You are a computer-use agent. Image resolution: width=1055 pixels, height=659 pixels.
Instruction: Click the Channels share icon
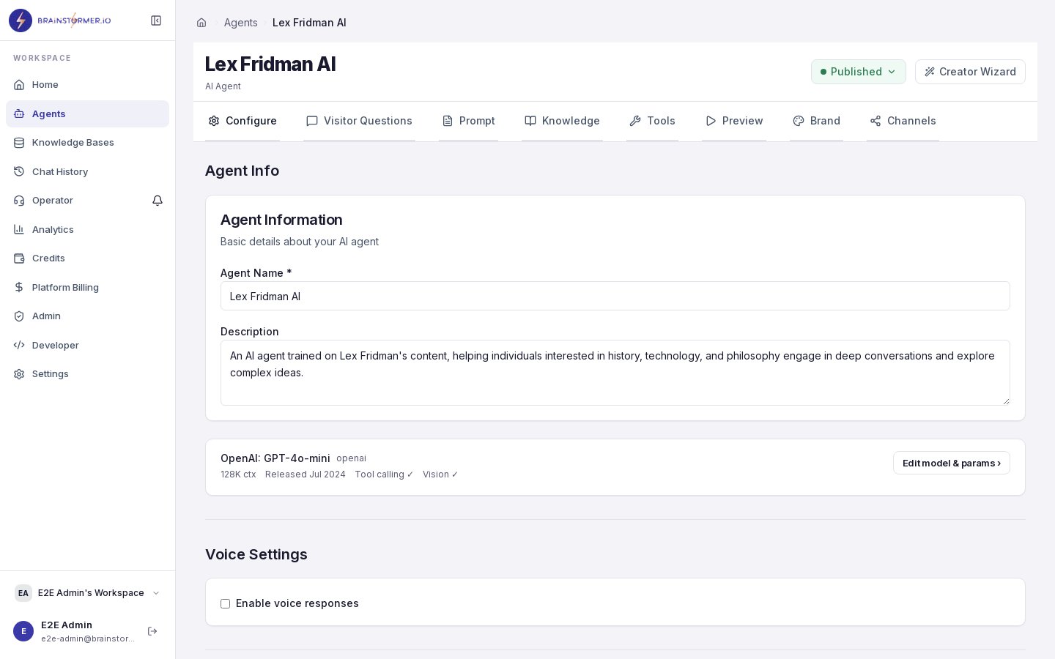[x=876, y=121]
